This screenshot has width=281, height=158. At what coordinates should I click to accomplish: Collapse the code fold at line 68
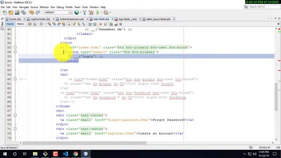[x=15, y=115]
